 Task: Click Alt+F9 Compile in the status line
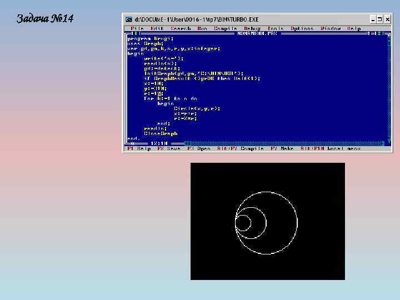(x=241, y=148)
